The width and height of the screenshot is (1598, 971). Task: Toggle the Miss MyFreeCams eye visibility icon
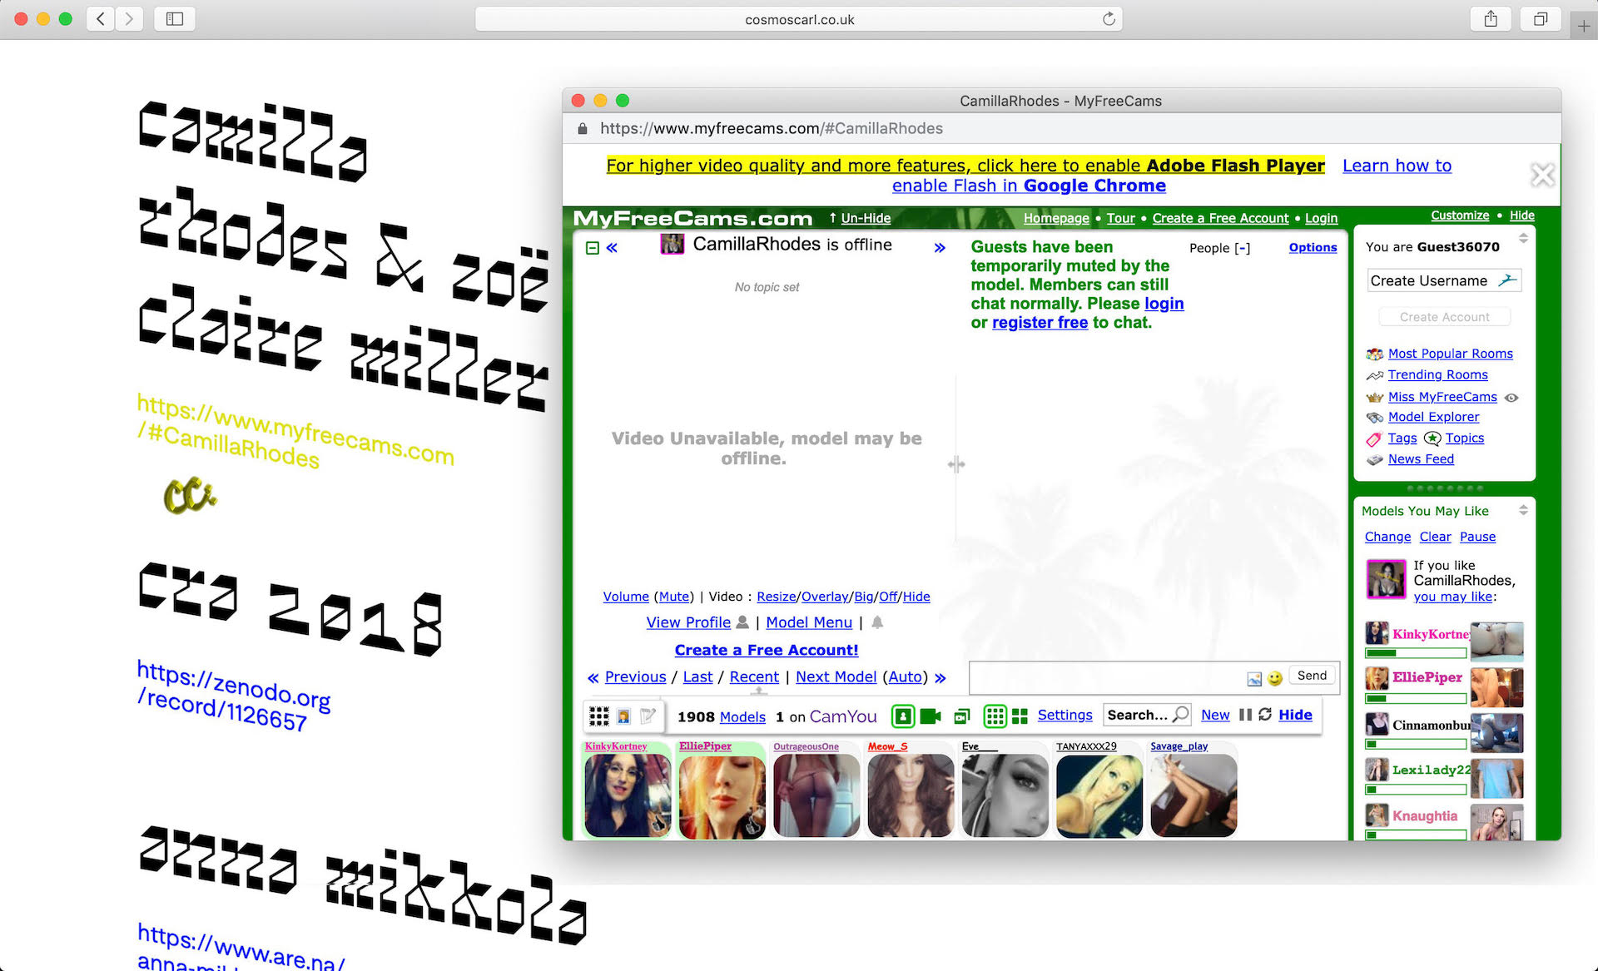coord(1511,398)
